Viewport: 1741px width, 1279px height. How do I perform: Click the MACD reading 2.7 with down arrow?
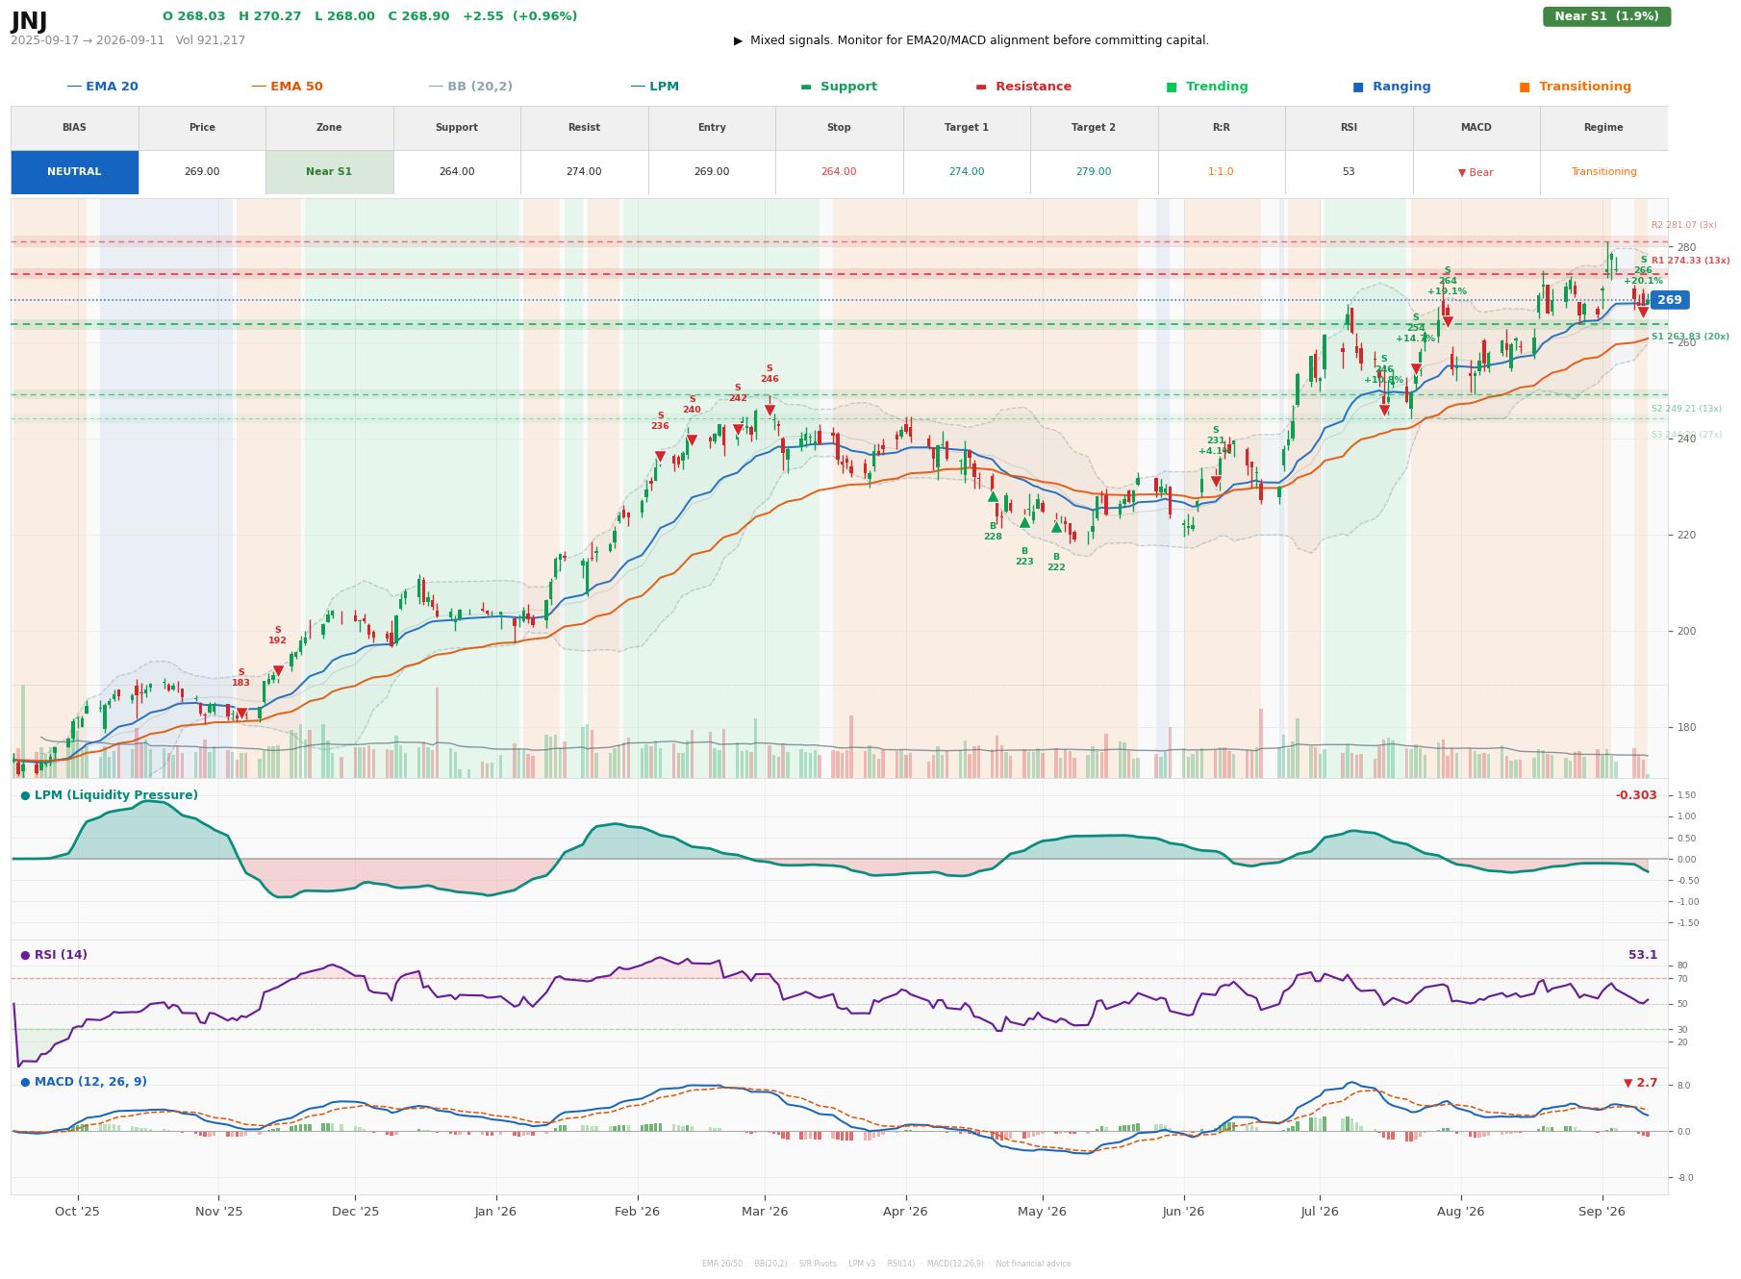pyautogui.click(x=1641, y=1083)
